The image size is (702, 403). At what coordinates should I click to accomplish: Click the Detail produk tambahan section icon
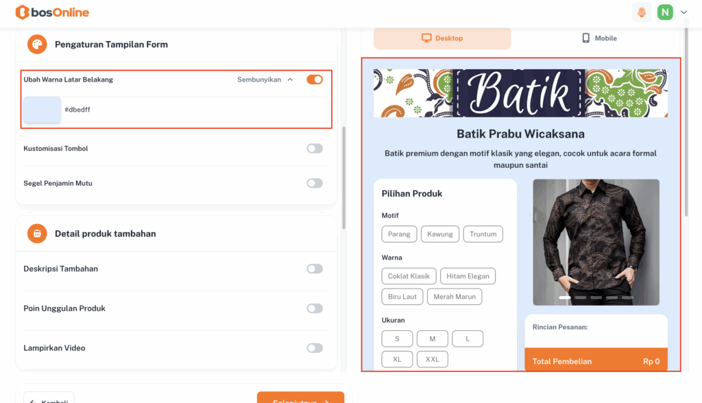tap(37, 234)
